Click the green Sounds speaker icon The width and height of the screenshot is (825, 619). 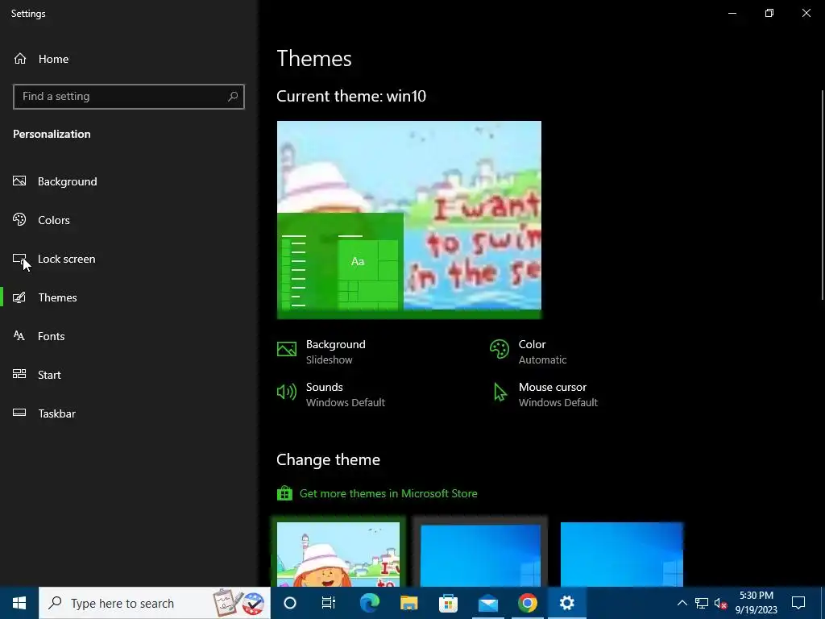pos(287,392)
